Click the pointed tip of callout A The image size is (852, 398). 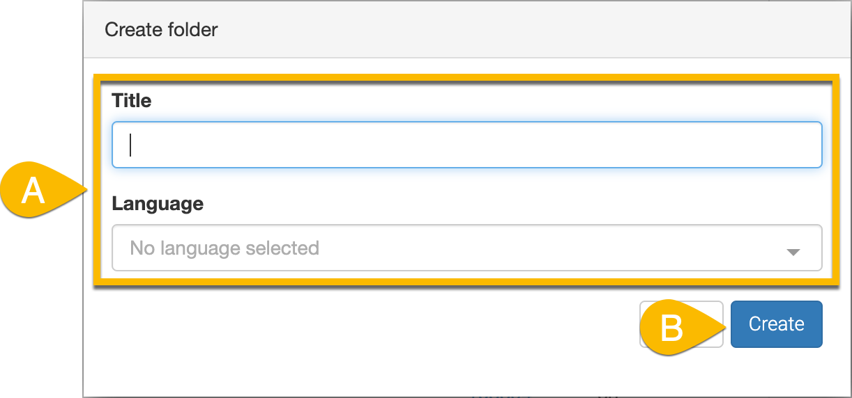pos(86,189)
